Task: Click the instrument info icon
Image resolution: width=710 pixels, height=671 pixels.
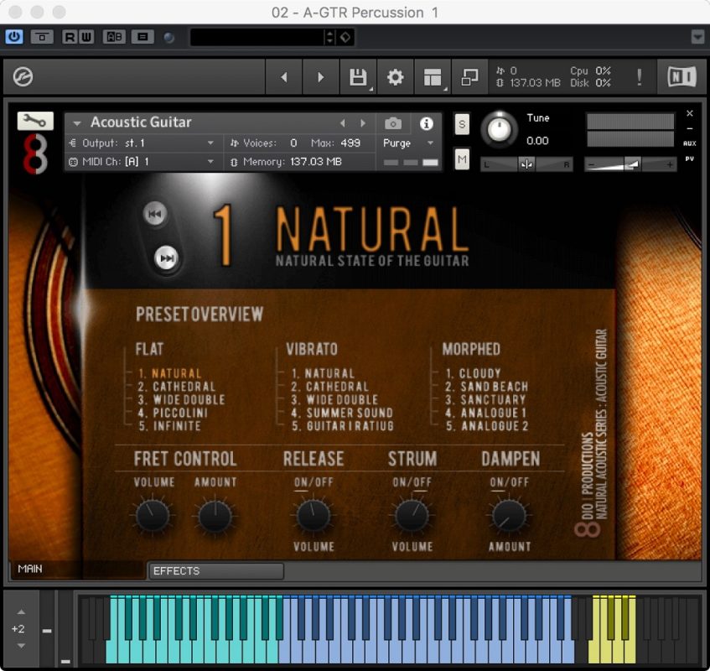Action: point(426,123)
